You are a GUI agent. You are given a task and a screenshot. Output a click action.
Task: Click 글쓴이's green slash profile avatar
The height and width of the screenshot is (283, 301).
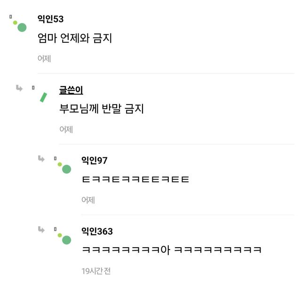pos(43,97)
